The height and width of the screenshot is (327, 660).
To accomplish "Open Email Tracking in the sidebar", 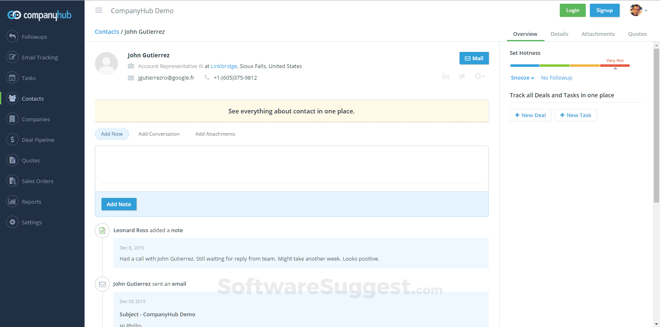I will tap(40, 57).
